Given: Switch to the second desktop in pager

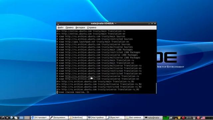Looking at the screenshot, I should click(x=27, y=118).
